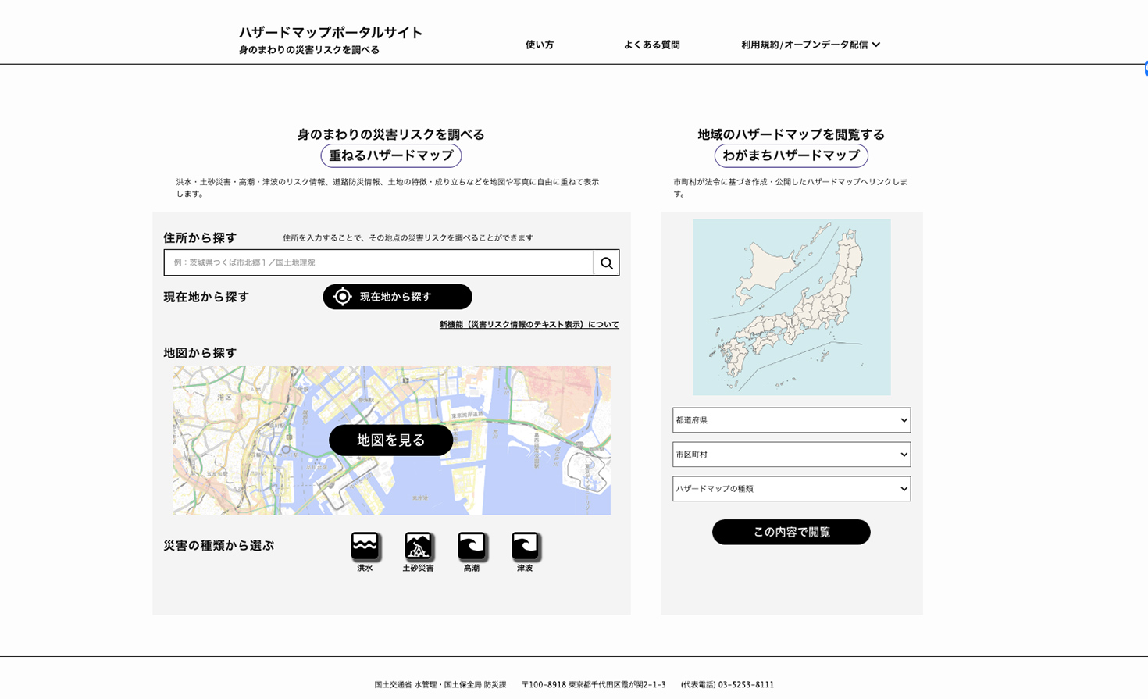Image resolution: width=1148 pixels, height=699 pixels.
Task: Select the landslide (土砂災害) icon
Action: pyautogui.click(x=418, y=546)
